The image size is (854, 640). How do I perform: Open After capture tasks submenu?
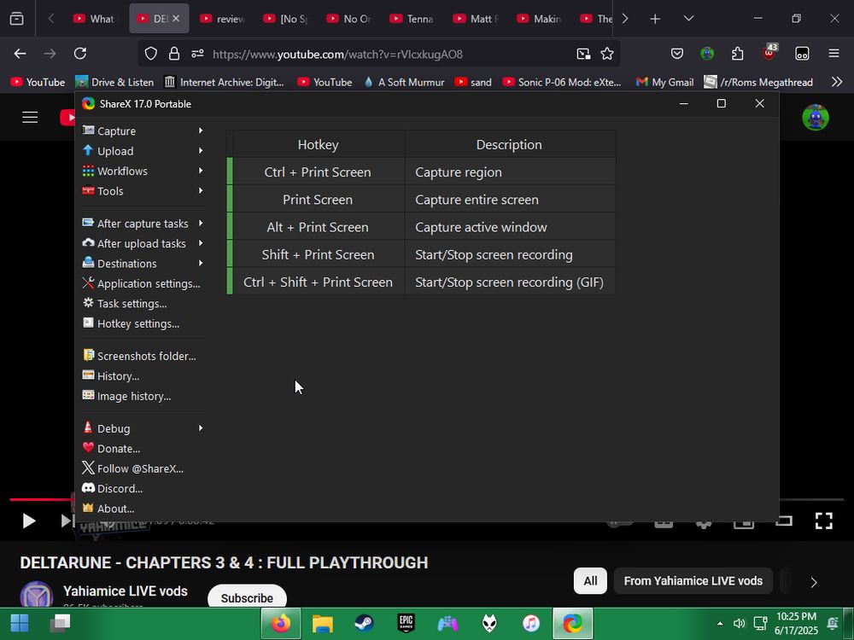pos(143,223)
